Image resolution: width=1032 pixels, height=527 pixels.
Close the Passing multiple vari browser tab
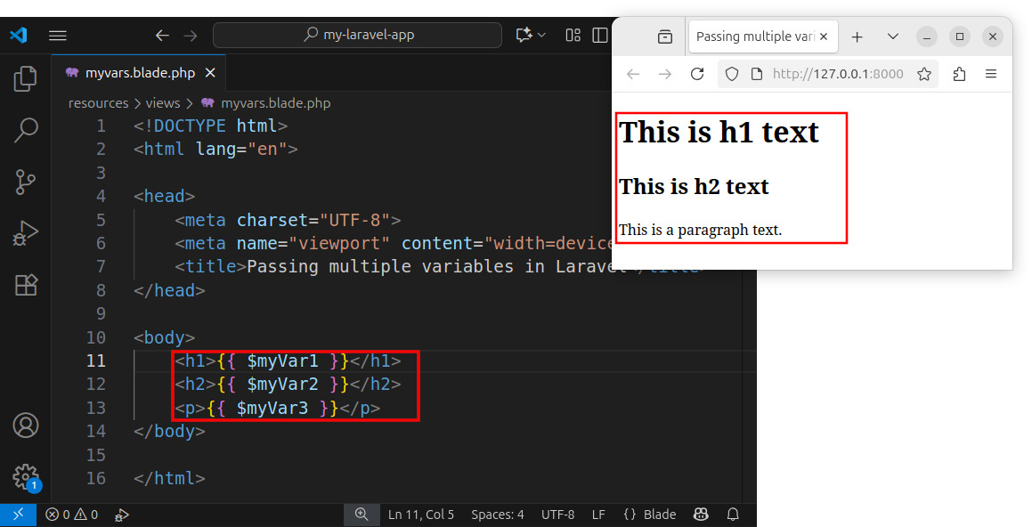pyautogui.click(x=824, y=36)
